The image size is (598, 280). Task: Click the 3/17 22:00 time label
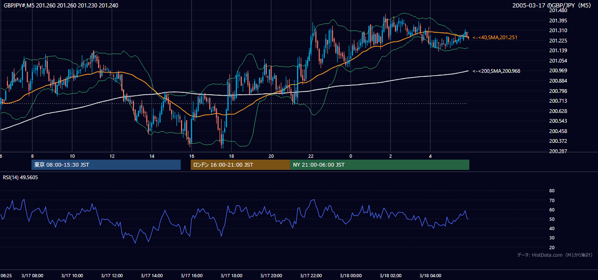point(311,276)
